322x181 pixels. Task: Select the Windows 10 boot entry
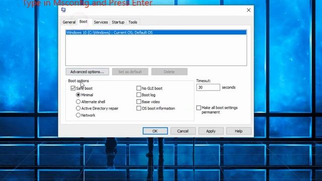click(x=156, y=32)
